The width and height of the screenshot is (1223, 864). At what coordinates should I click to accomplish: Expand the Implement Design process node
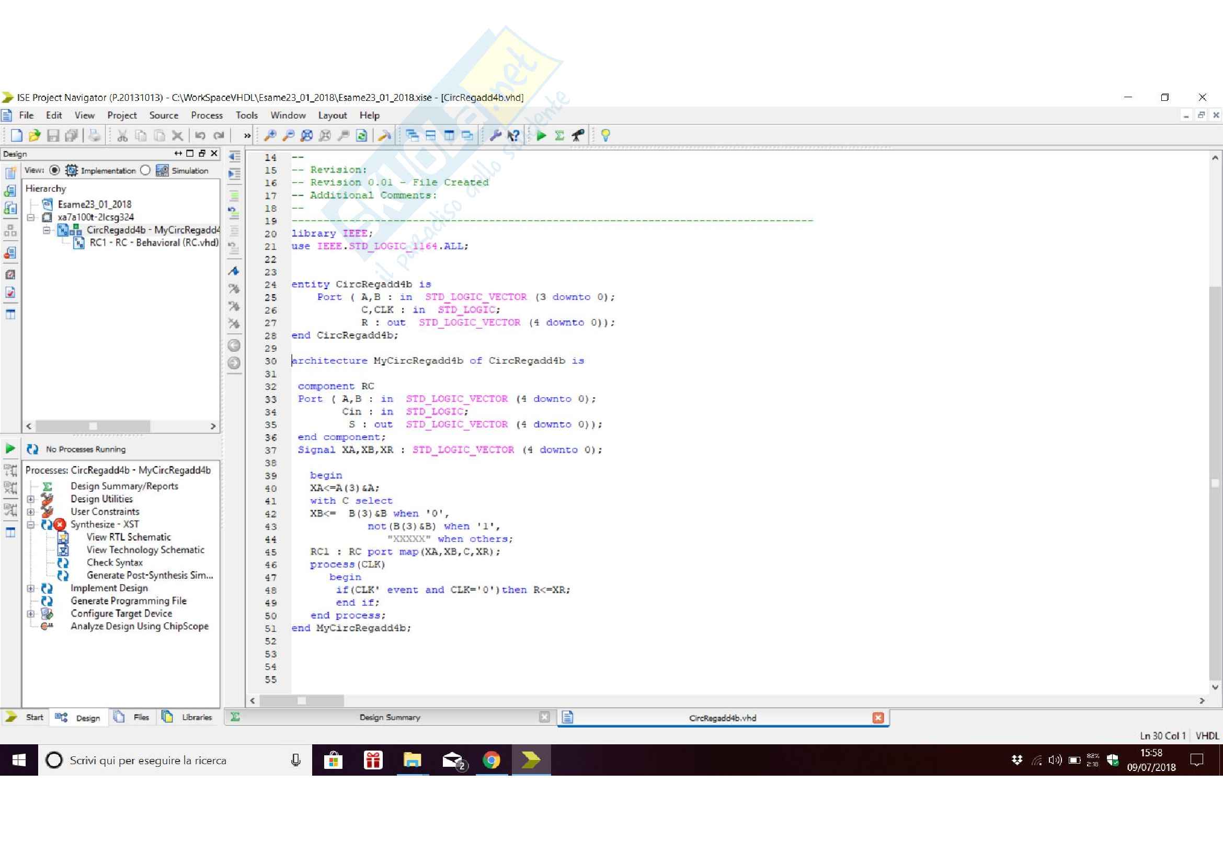[x=31, y=588]
